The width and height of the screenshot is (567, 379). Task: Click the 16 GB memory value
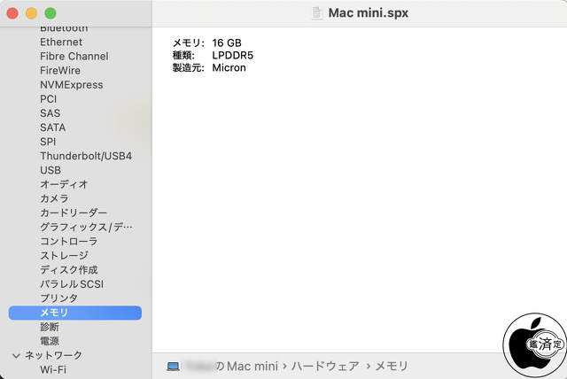tap(227, 43)
